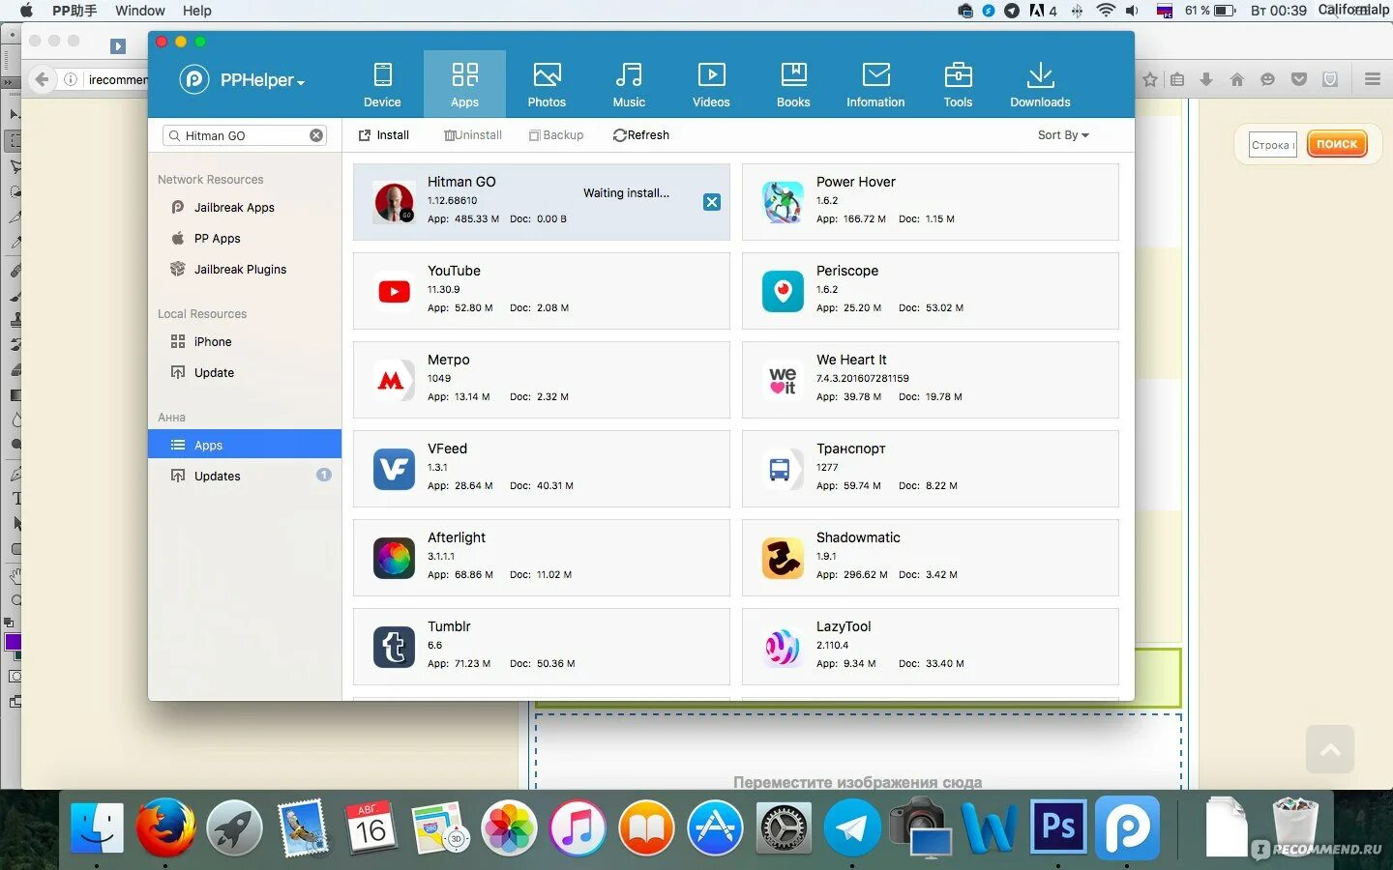The height and width of the screenshot is (870, 1393).
Task: Select the Afterlight app icon
Action: click(394, 558)
